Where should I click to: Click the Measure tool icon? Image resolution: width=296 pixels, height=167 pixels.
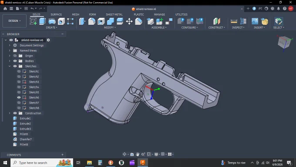(x=234, y=21)
